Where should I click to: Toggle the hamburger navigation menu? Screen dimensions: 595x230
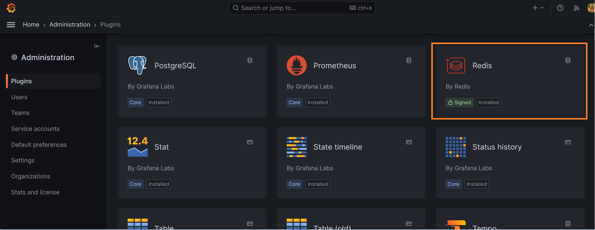11,25
